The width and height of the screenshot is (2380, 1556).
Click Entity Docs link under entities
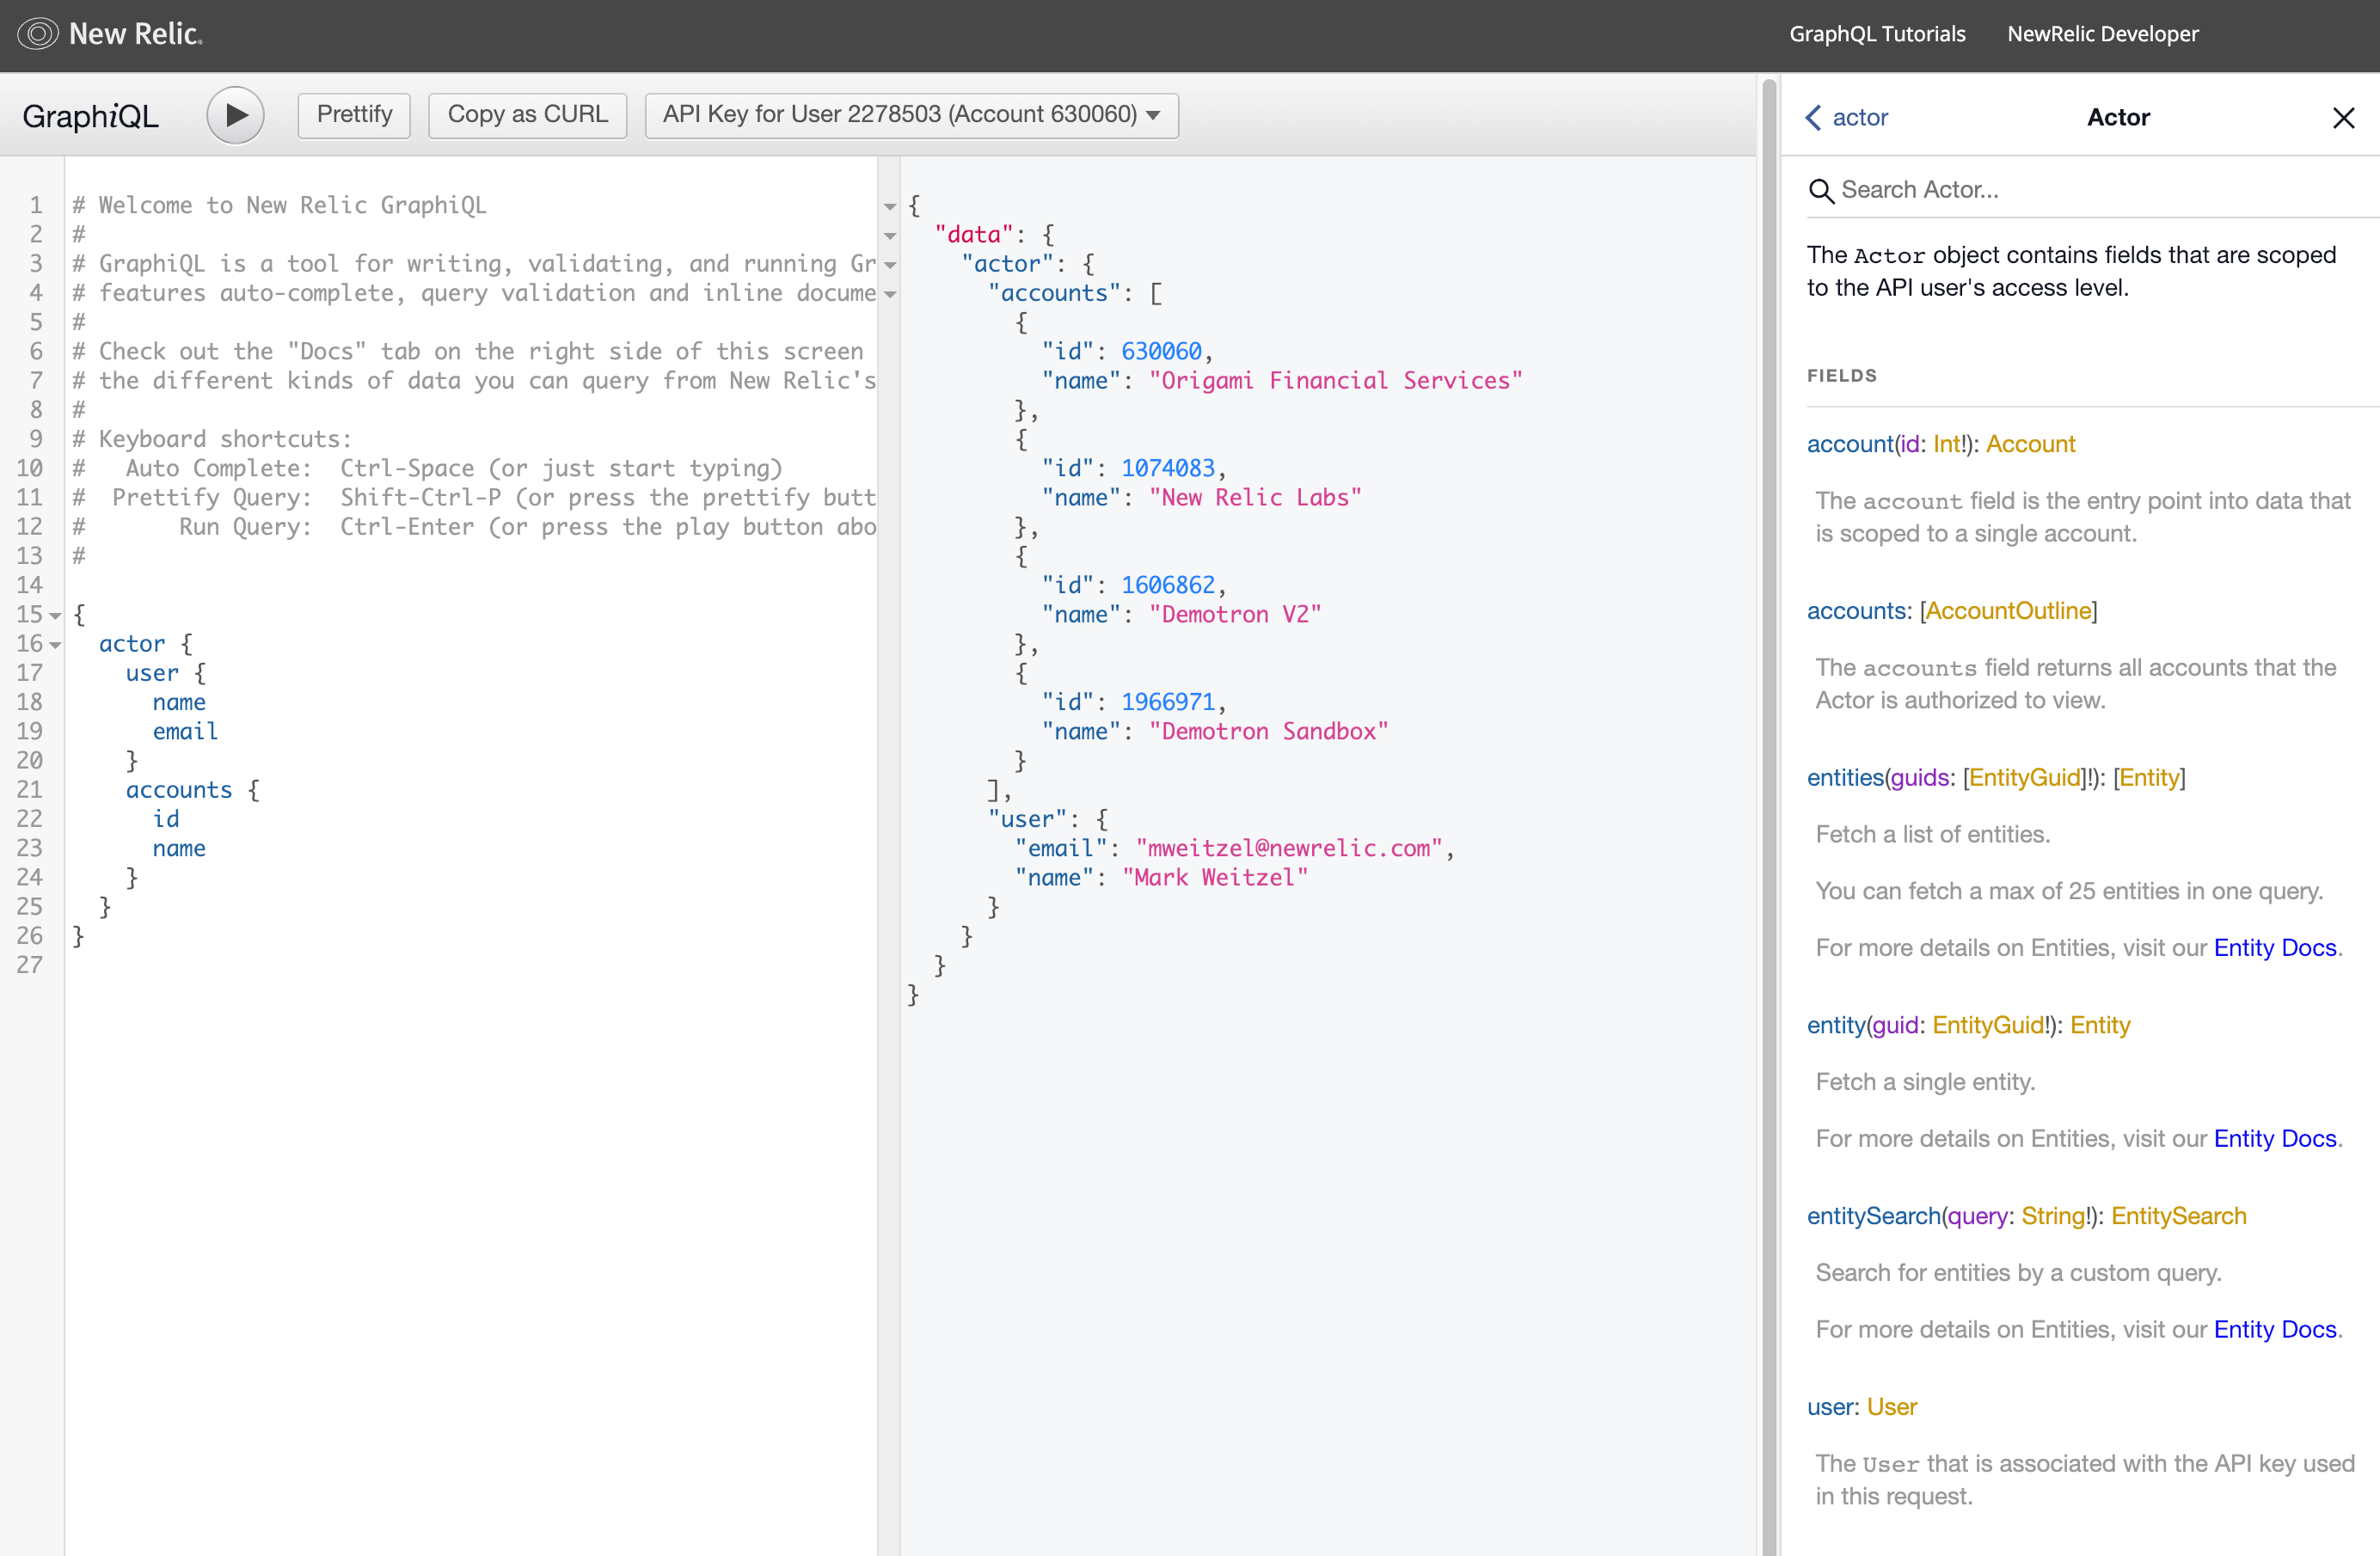click(2274, 948)
